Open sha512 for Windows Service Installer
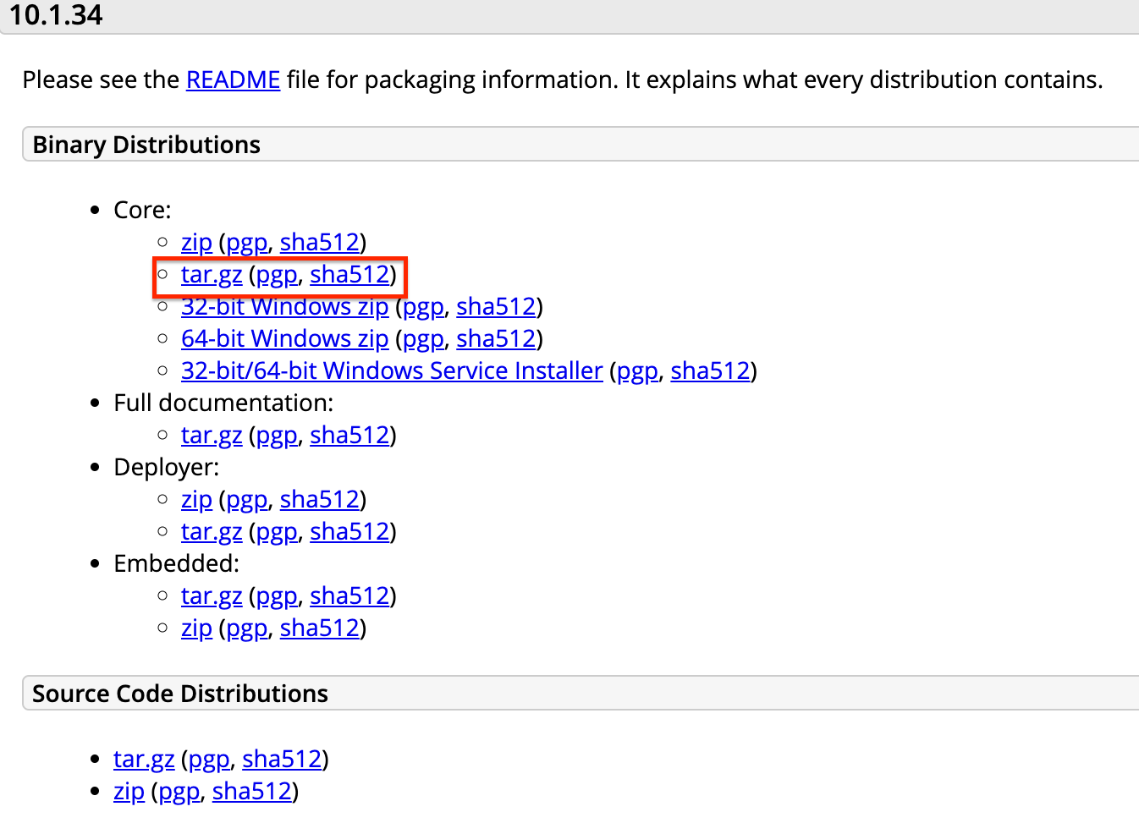Screen dimensions: 1139x834 pos(710,371)
